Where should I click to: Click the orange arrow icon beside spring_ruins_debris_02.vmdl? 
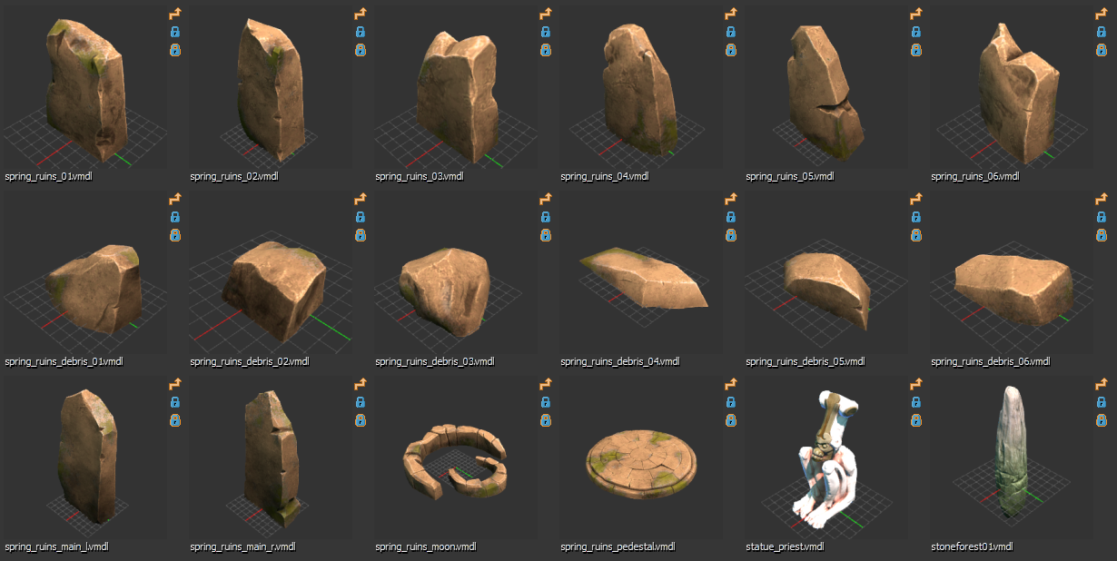[x=361, y=200]
